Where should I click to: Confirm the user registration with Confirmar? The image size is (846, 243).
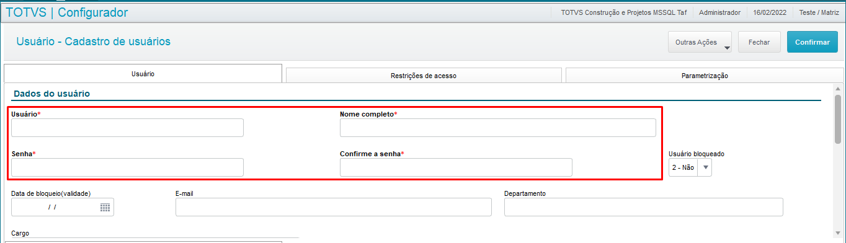(812, 42)
